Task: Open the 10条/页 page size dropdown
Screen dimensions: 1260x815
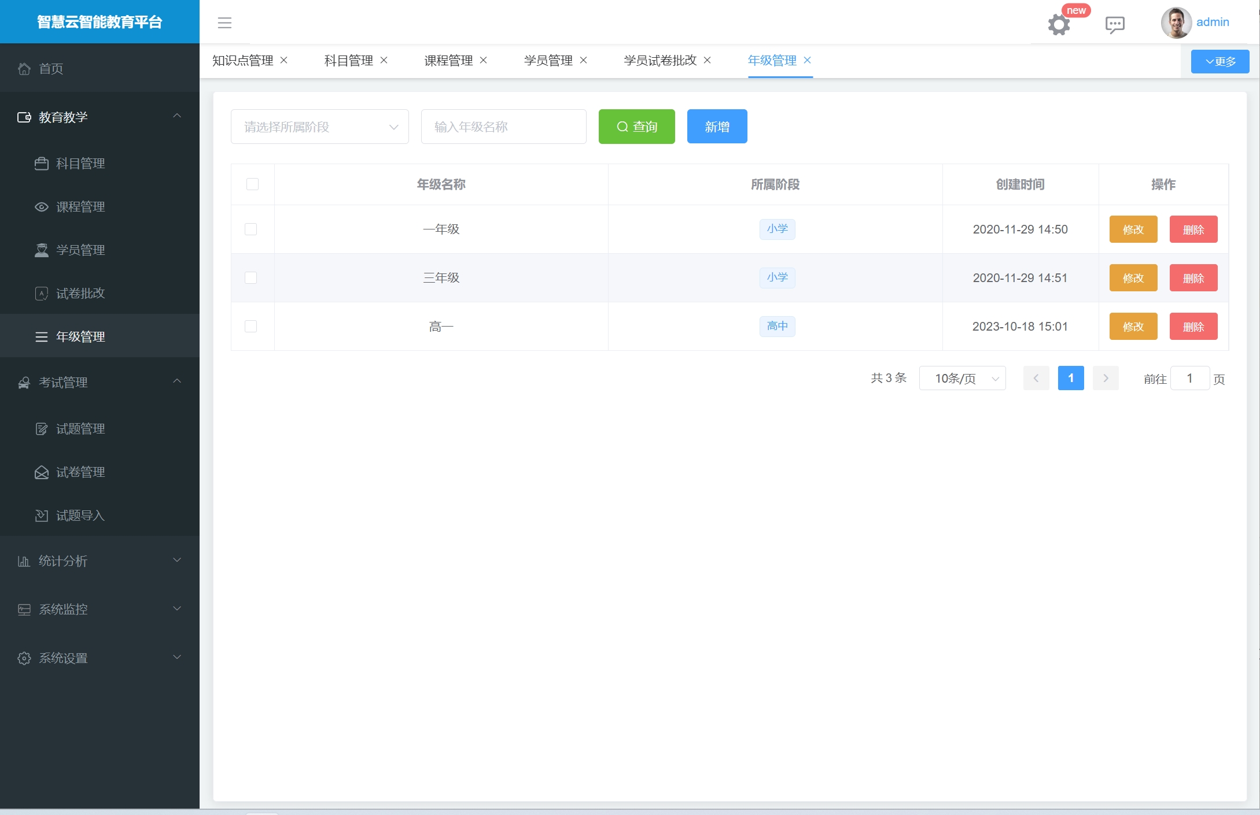Action: [962, 379]
